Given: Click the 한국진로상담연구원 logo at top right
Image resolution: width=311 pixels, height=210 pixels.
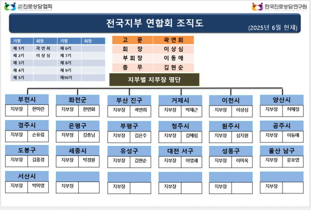Looking at the screenshot, I should pyautogui.click(x=279, y=7).
